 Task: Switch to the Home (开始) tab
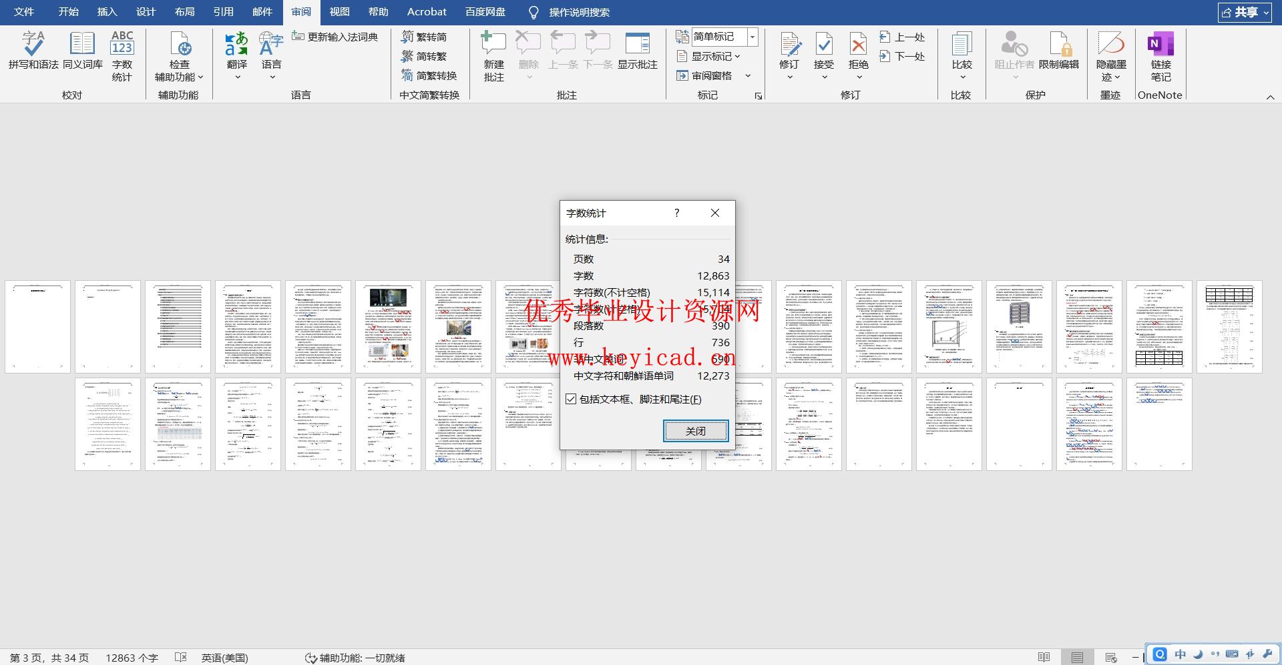pos(68,12)
